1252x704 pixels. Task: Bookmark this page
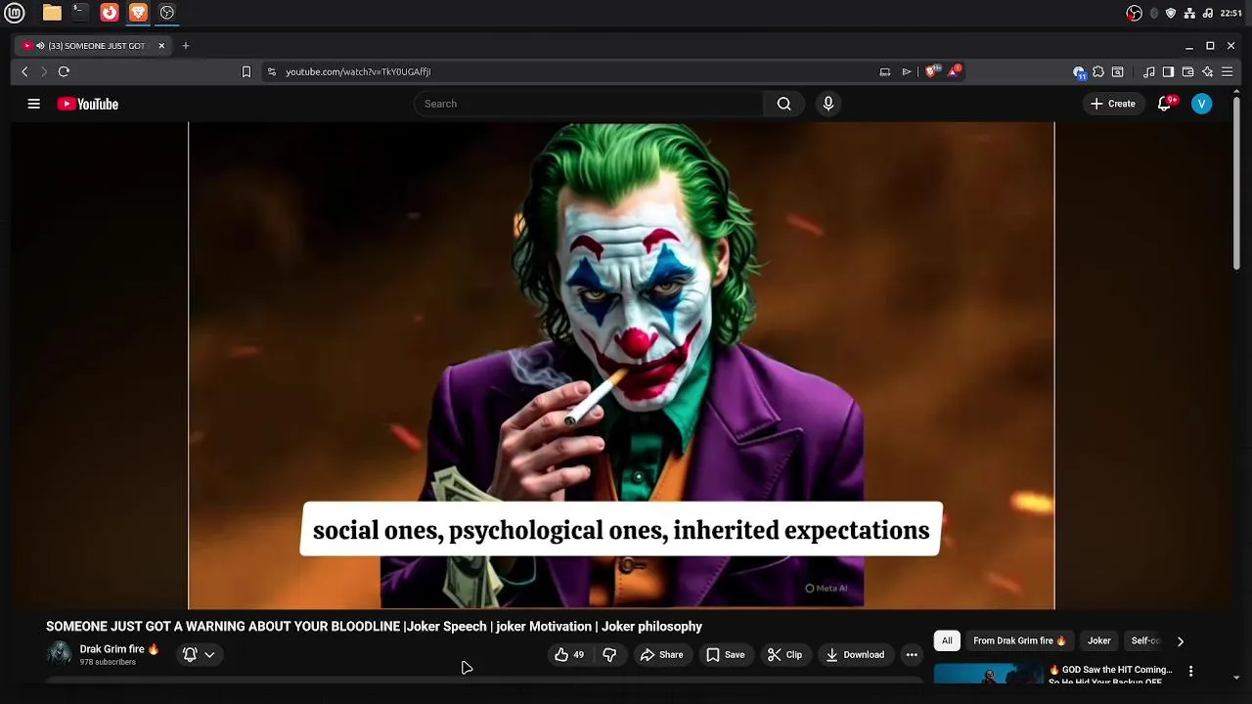pyautogui.click(x=246, y=71)
